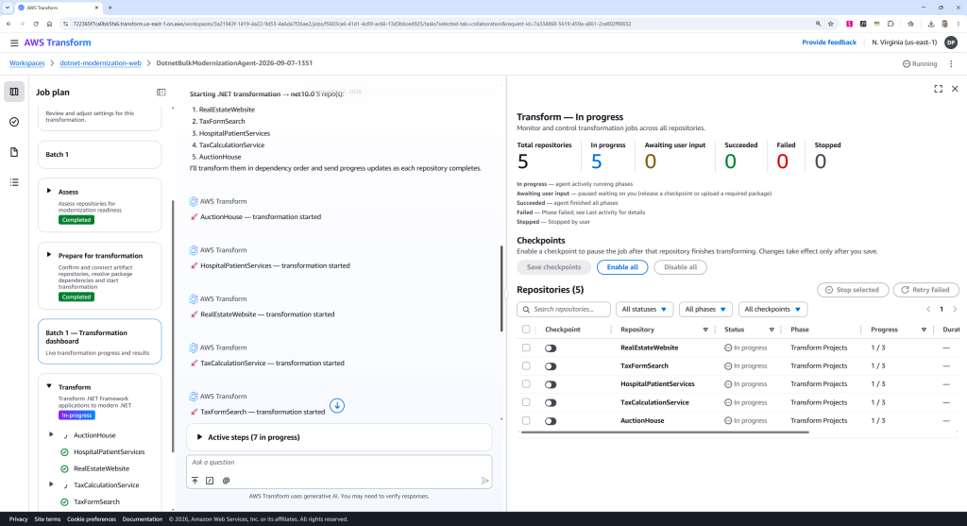The image size is (967, 526).
Task: Open the hamburger navigation menu
Action: tap(13, 42)
